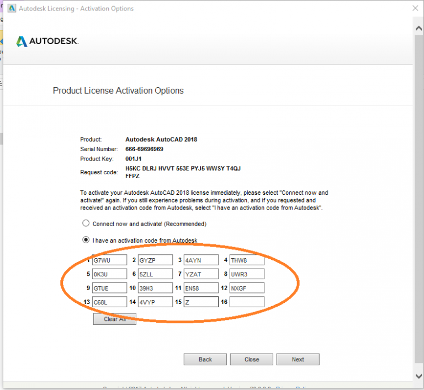Image resolution: width=424 pixels, height=390 pixels.
Task: Close the Activation Options window with X
Action: click(415, 9)
